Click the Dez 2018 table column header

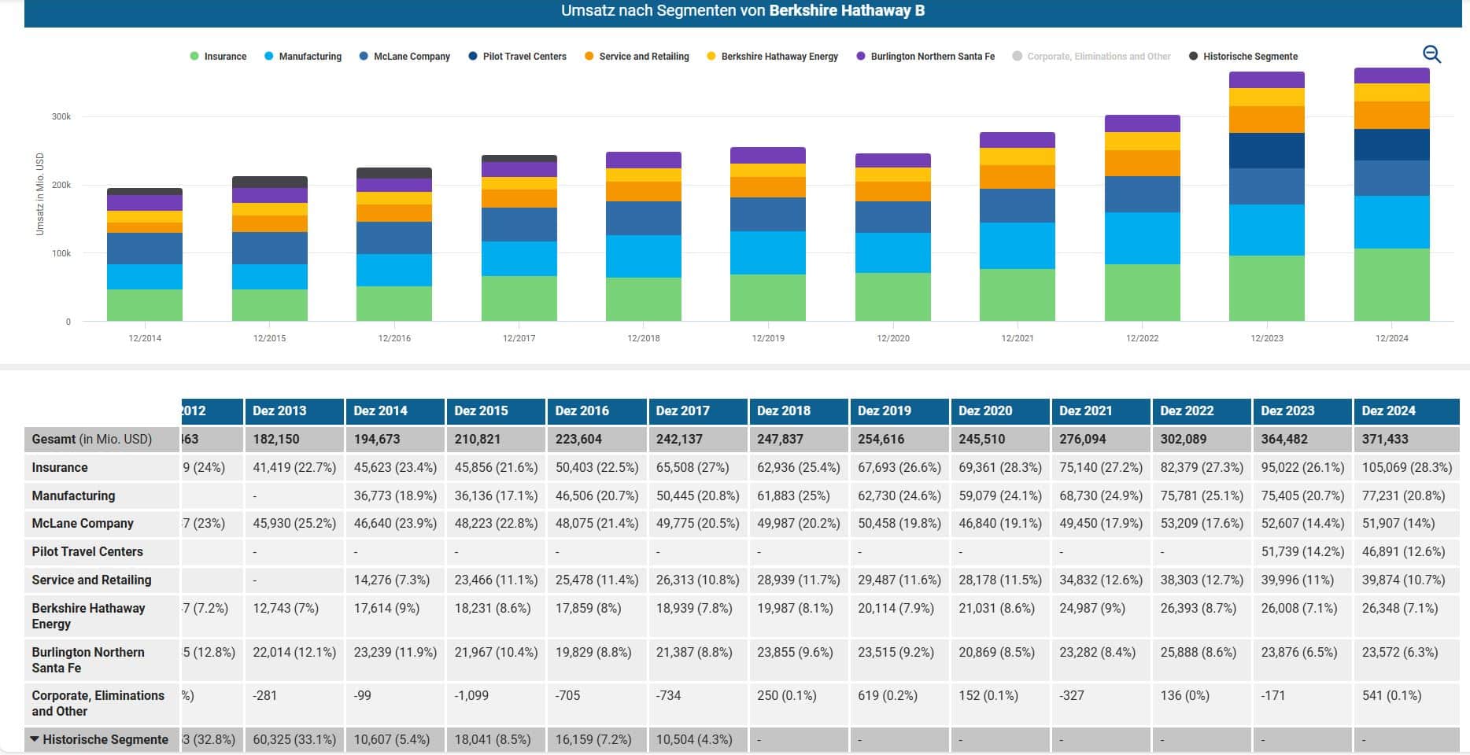799,411
